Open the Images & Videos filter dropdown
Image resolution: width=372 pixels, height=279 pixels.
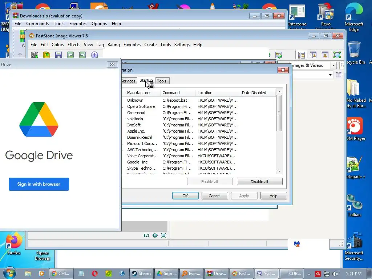click(x=333, y=65)
